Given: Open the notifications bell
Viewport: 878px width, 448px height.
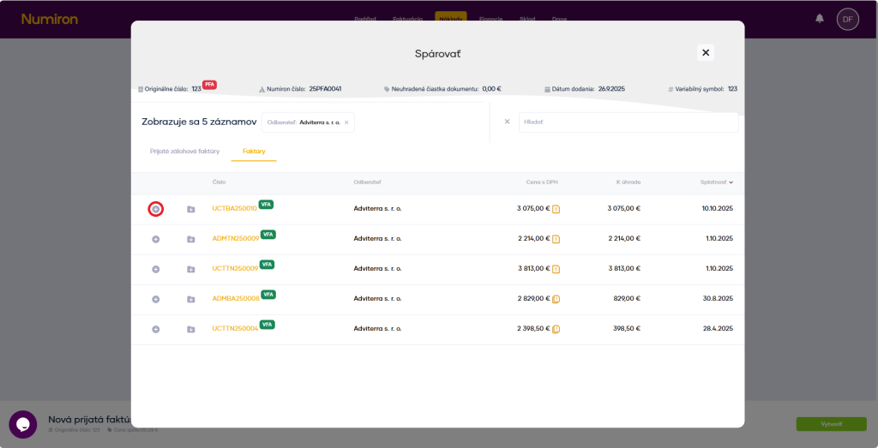Looking at the screenshot, I should [820, 19].
